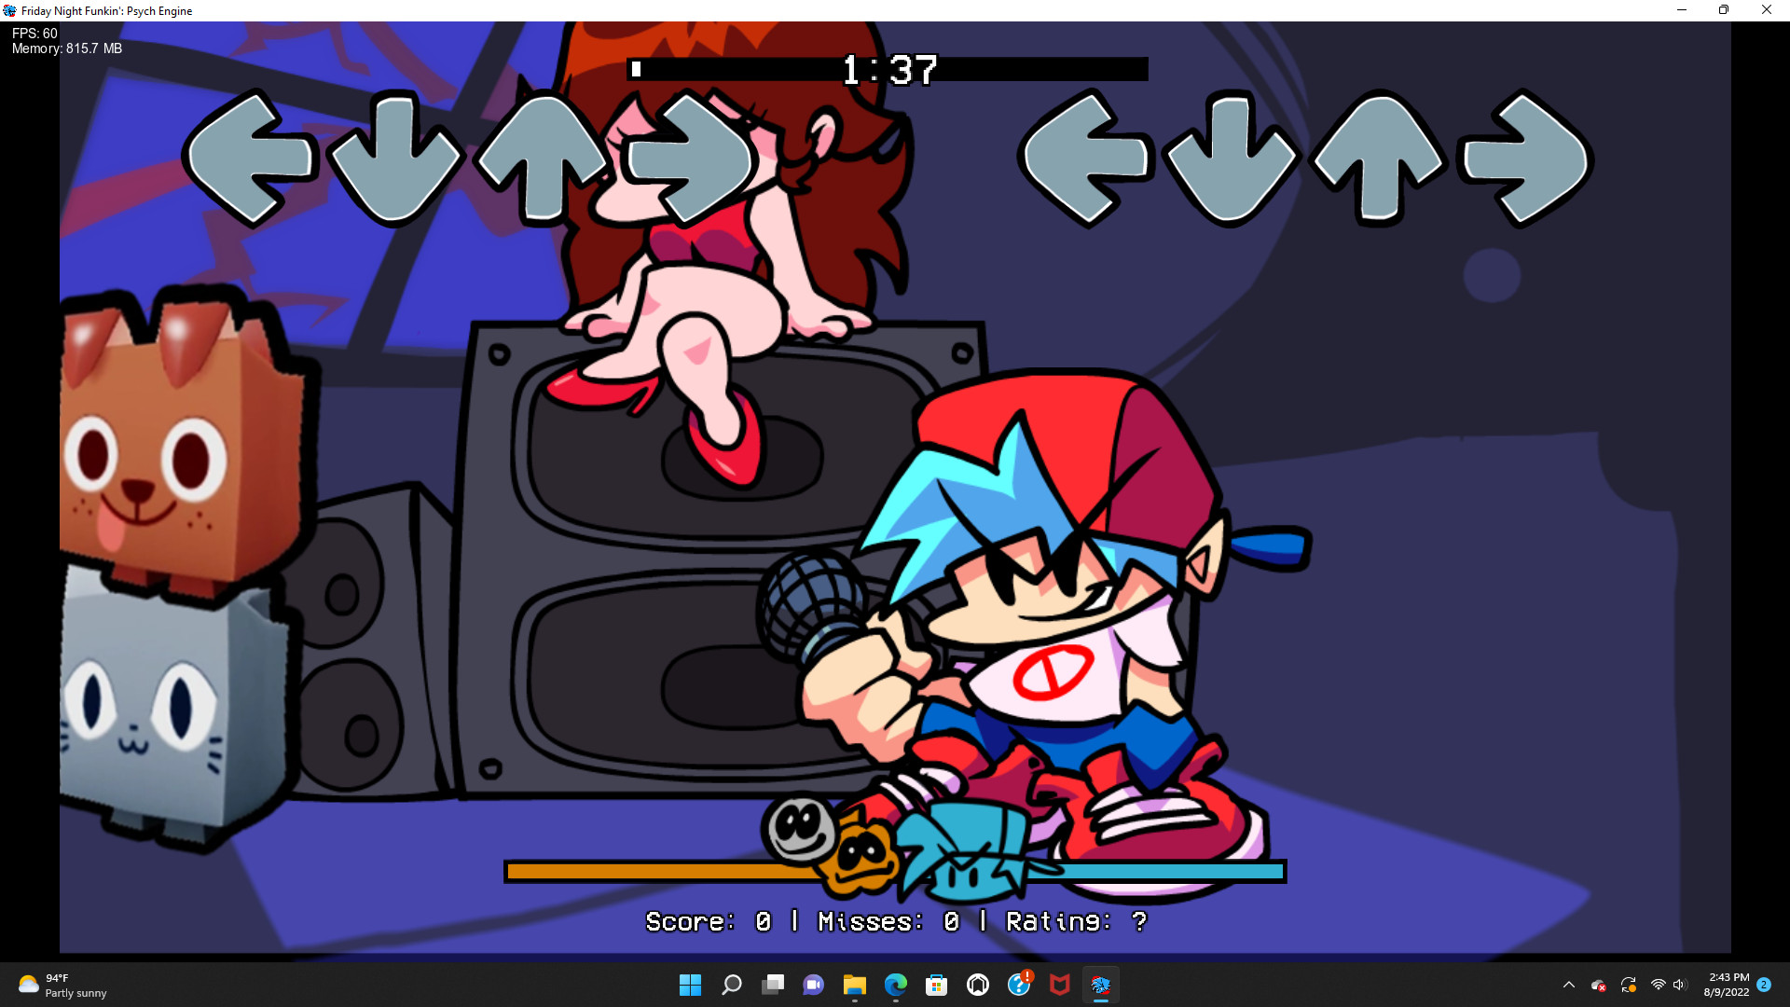Click the Score and Misses text
Image resolution: width=1790 pixels, height=1007 pixels.
tap(896, 921)
